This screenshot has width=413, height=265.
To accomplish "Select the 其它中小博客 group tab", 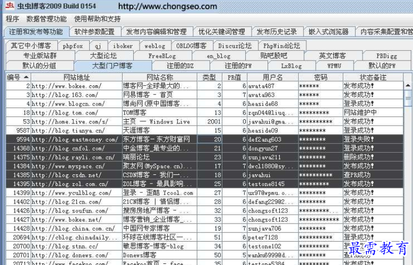I will click(x=31, y=46).
